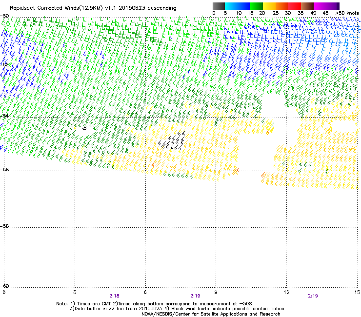Image resolution: width=361 pixels, height=317 pixels.
Task: Click the 2:19 time label between longitudes 12 and 15
Action: coord(313,296)
